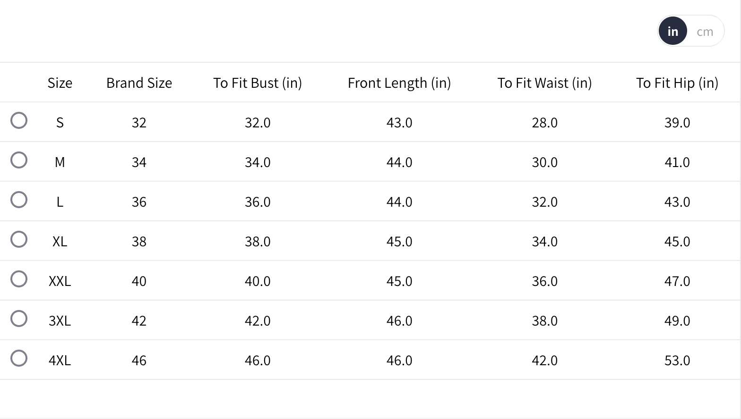
Task: Click the Size column header
Action: (x=60, y=83)
